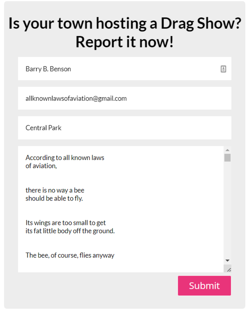Click the 'Is your town hosting a Drag Show?' heading
The image size is (249, 313).
(124, 24)
